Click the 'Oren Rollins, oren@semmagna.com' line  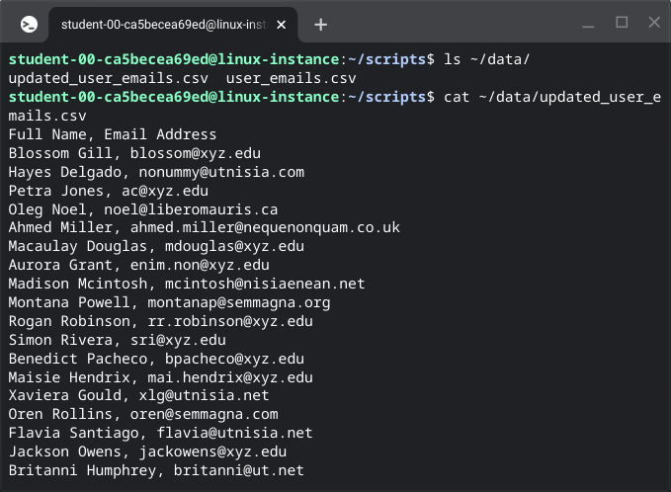tap(143, 414)
